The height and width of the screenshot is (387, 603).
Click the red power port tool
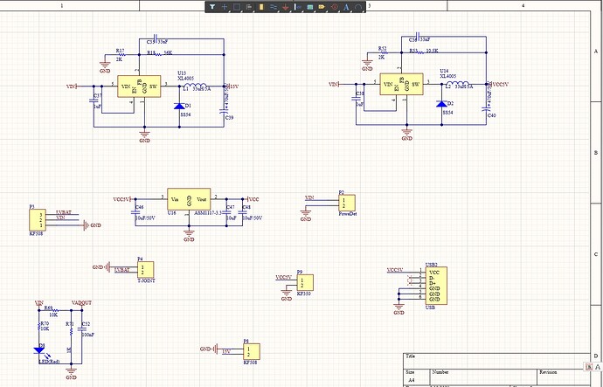click(x=287, y=6)
